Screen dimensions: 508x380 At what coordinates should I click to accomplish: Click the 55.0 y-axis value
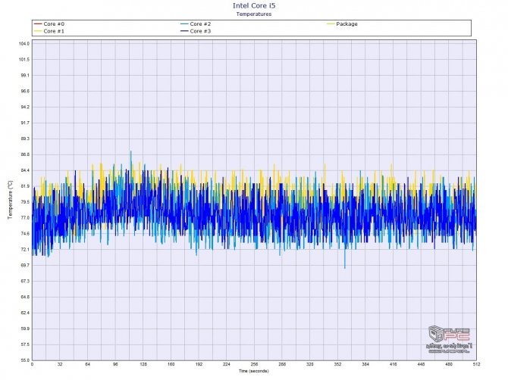click(x=24, y=360)
